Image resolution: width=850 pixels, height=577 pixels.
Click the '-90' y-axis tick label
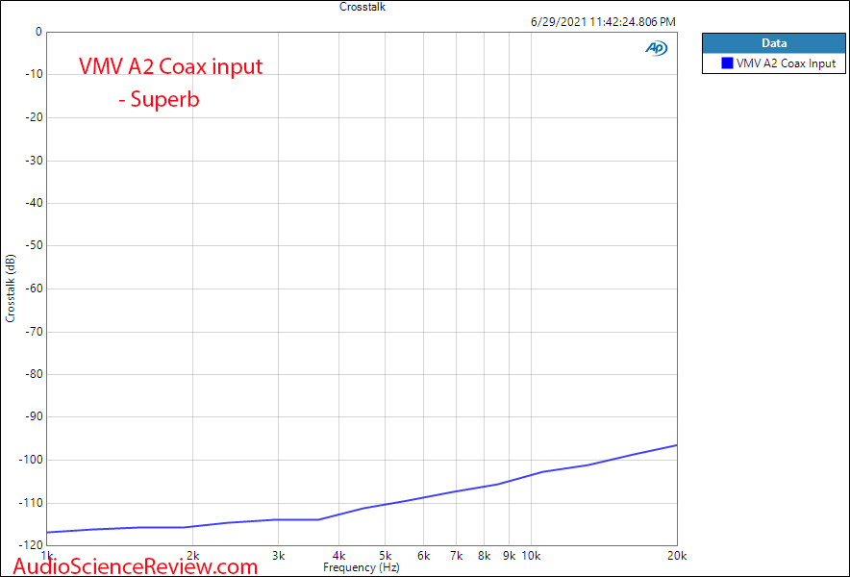tap(34, 417)
